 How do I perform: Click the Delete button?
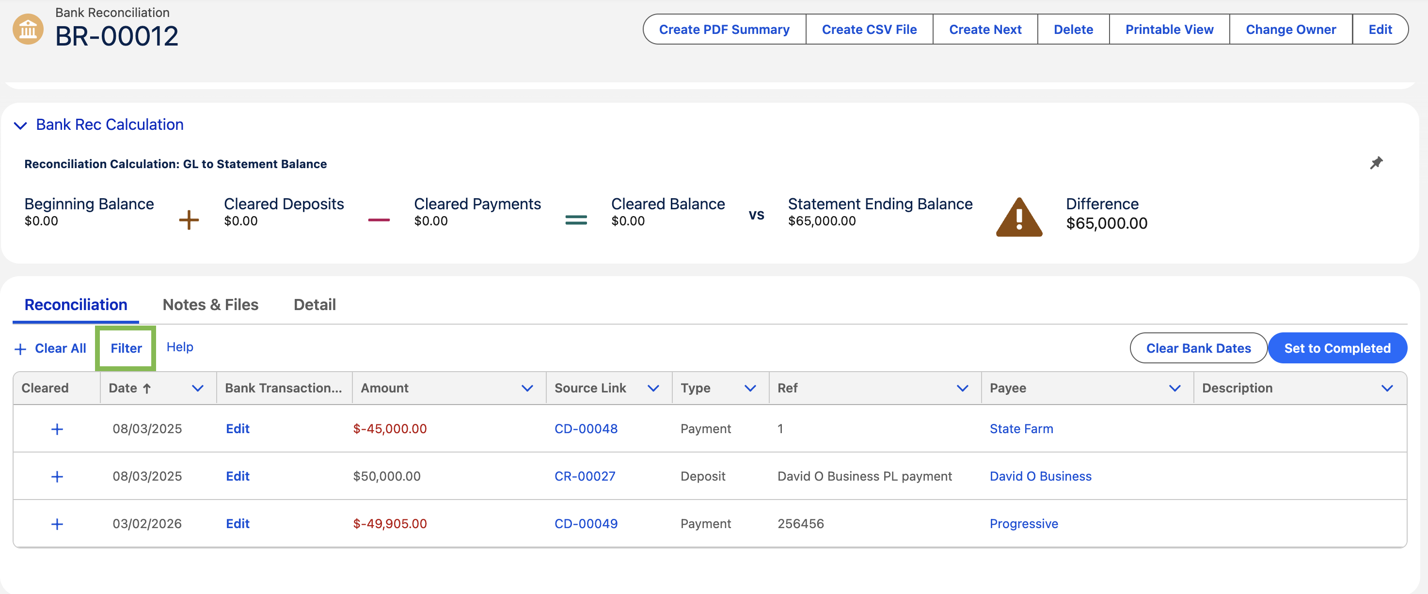(x=1073, y=30)
